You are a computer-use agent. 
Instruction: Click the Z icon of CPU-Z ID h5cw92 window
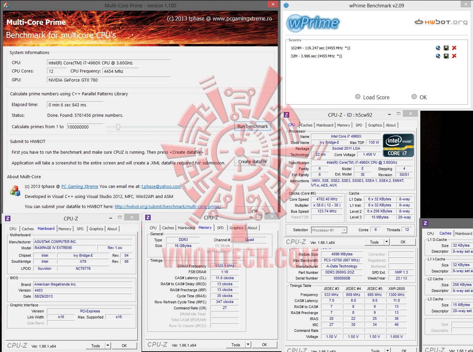click(x=286, y=115)
